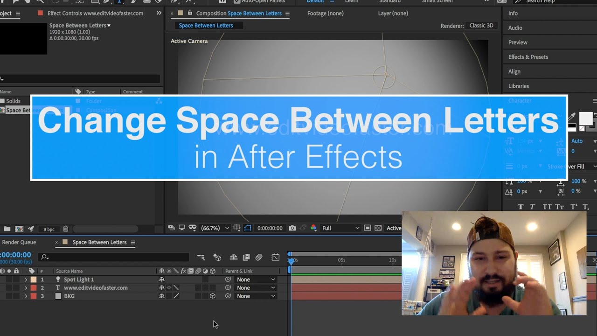Click the BKG layer label color swatch
This screenshot has width=597, height=336.
click(34, 296)
